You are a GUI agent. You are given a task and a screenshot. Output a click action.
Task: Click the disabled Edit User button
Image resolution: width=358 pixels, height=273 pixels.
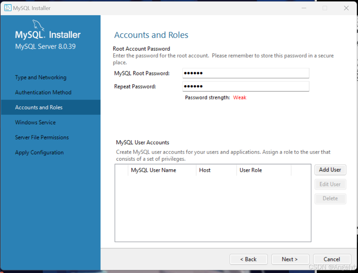(x=330, y=184)
